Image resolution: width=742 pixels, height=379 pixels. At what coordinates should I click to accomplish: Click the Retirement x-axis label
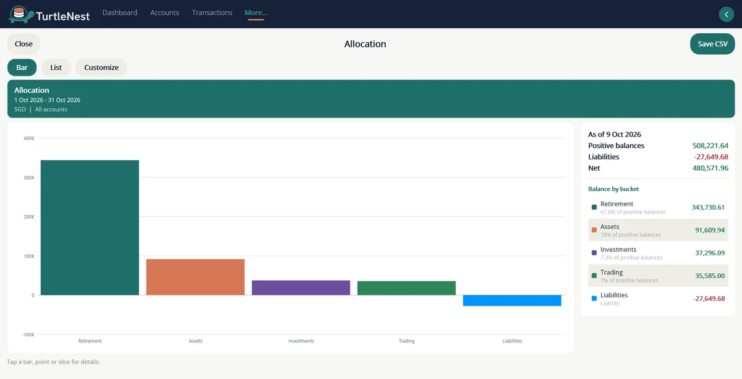[x=90, y=341]
